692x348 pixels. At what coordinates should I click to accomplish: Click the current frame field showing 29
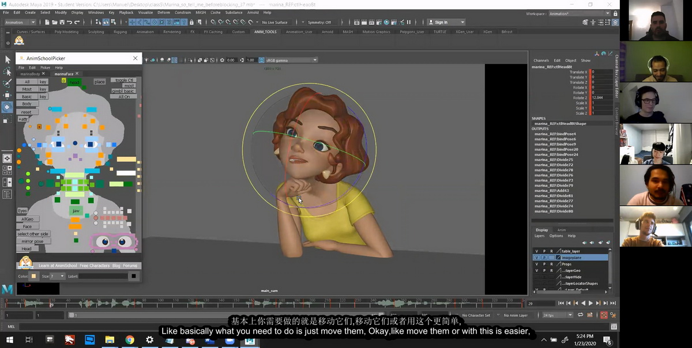(540, 303)
